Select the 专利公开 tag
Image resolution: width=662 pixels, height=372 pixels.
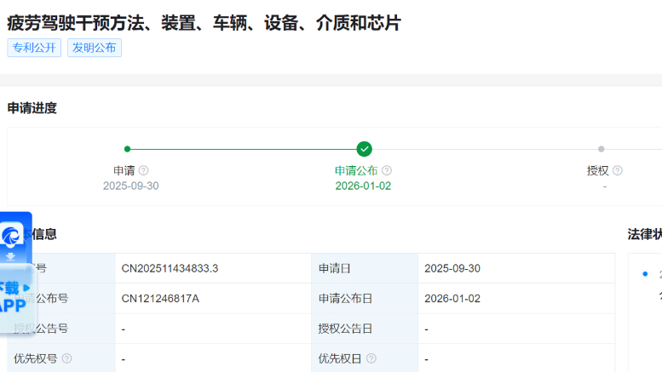pos(34,48)
